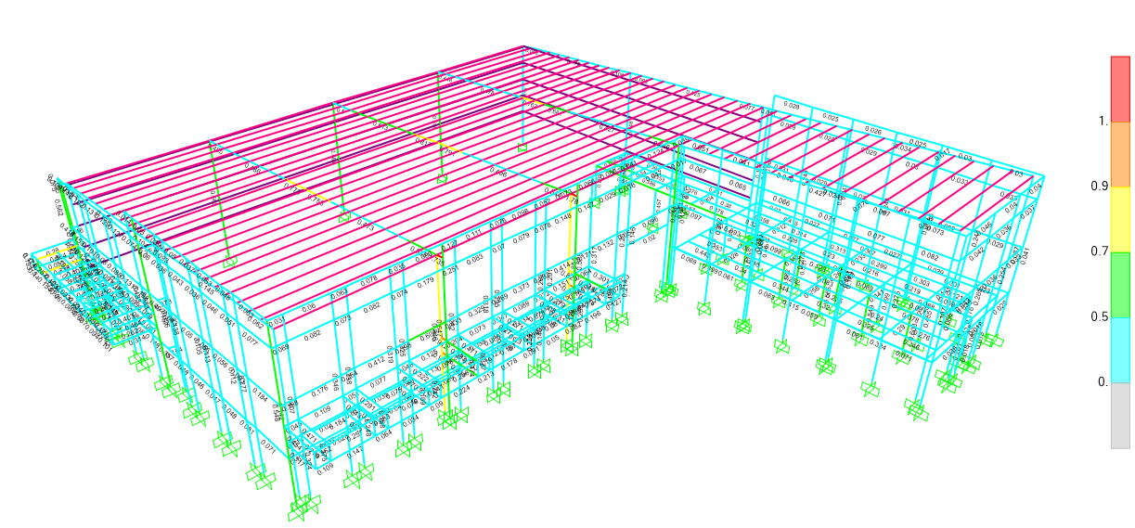Click the member ratio label 0.026
Screen dimensions: 1135x528
(873, 131)
